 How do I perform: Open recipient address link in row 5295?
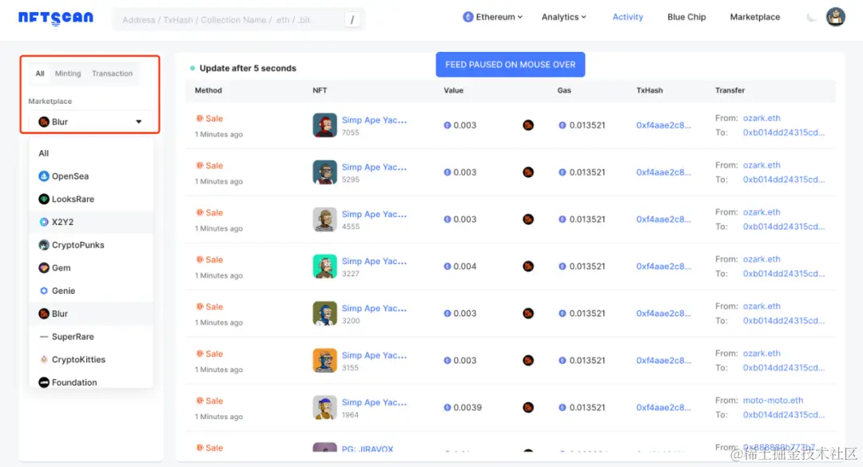[784, 180]
